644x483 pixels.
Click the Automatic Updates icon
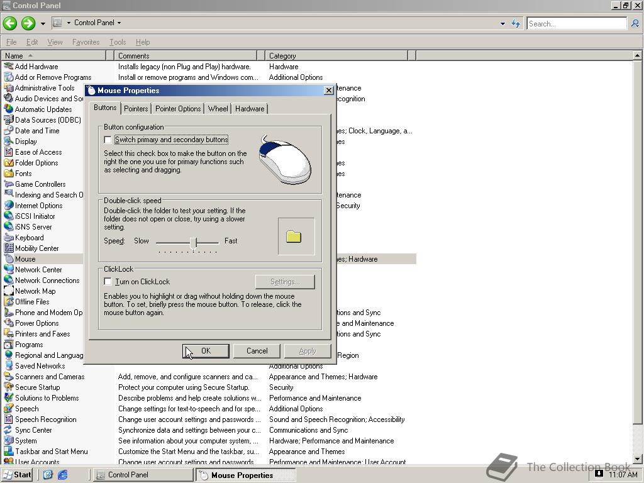tap(8, 109)
